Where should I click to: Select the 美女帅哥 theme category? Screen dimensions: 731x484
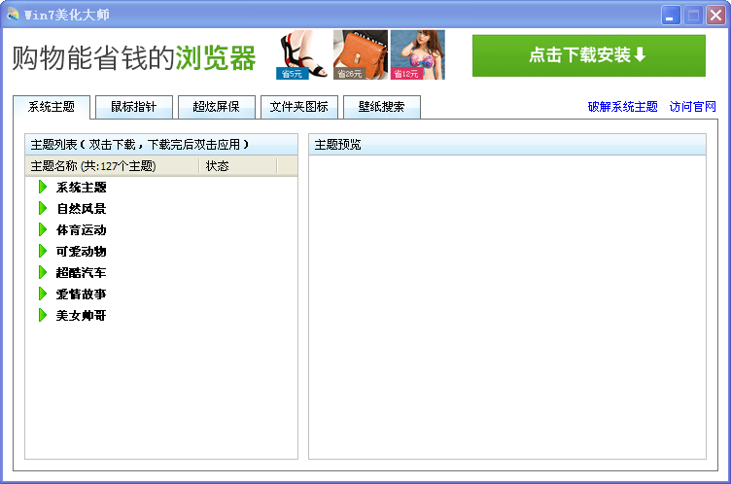81,316
